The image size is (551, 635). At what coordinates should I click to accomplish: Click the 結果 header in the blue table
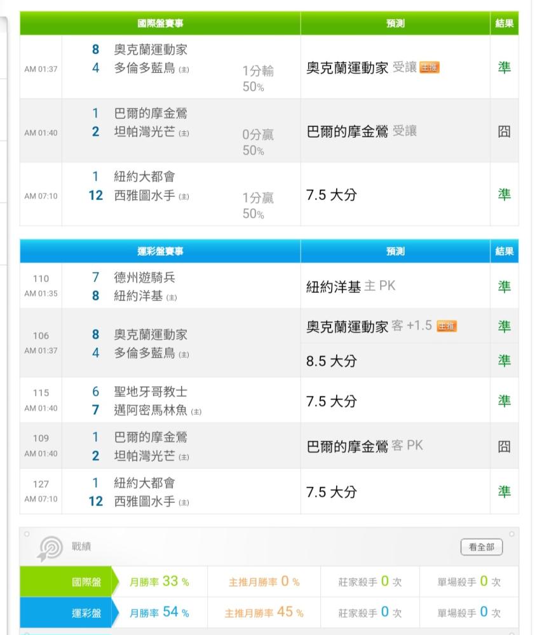[x=505, y=251]
